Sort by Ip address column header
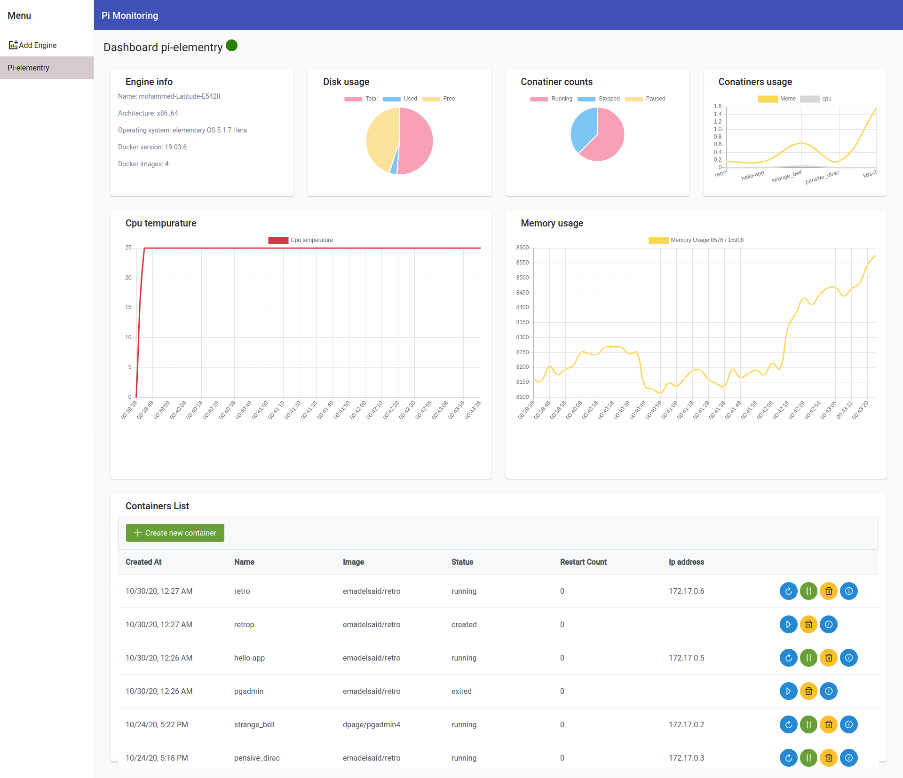The width and height of the screenshot is (903, 778). (x=686, y=562)
